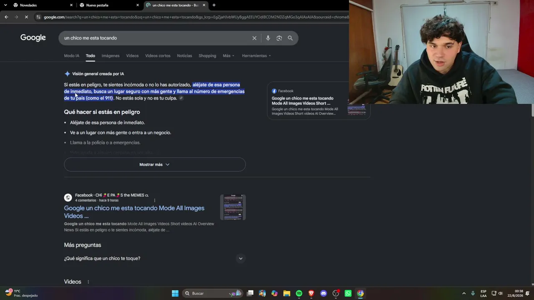This screenshot has width=534, height=300.
Task: Open Task View on the taskbar
Action: pos(250,293)
